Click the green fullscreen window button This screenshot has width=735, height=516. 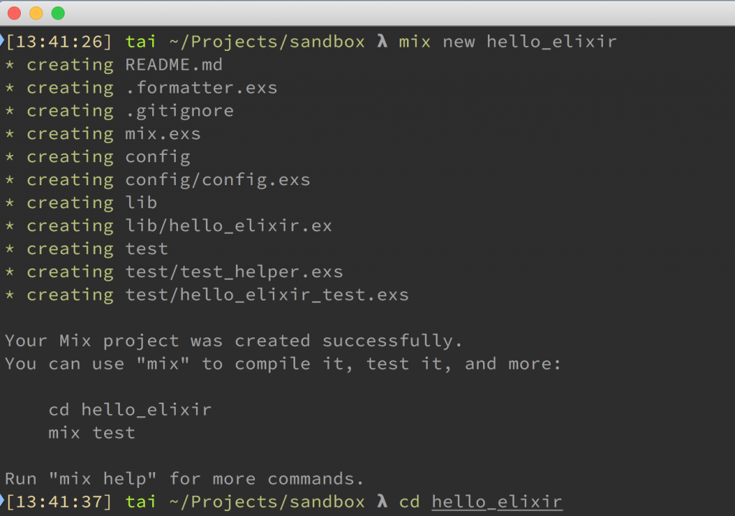pyautogui.click(x=58, y=13)
